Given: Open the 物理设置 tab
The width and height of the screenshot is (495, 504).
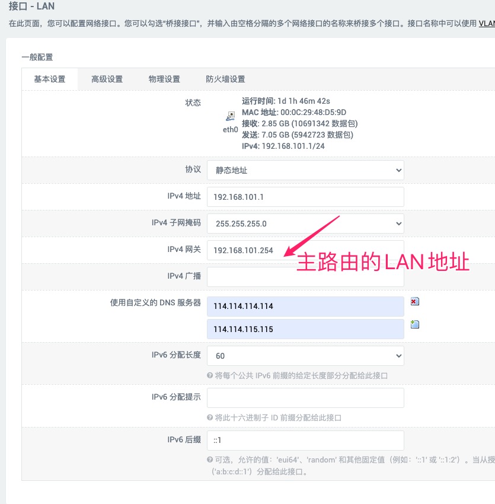Looking at the screenshot, I should click(164, 79).
